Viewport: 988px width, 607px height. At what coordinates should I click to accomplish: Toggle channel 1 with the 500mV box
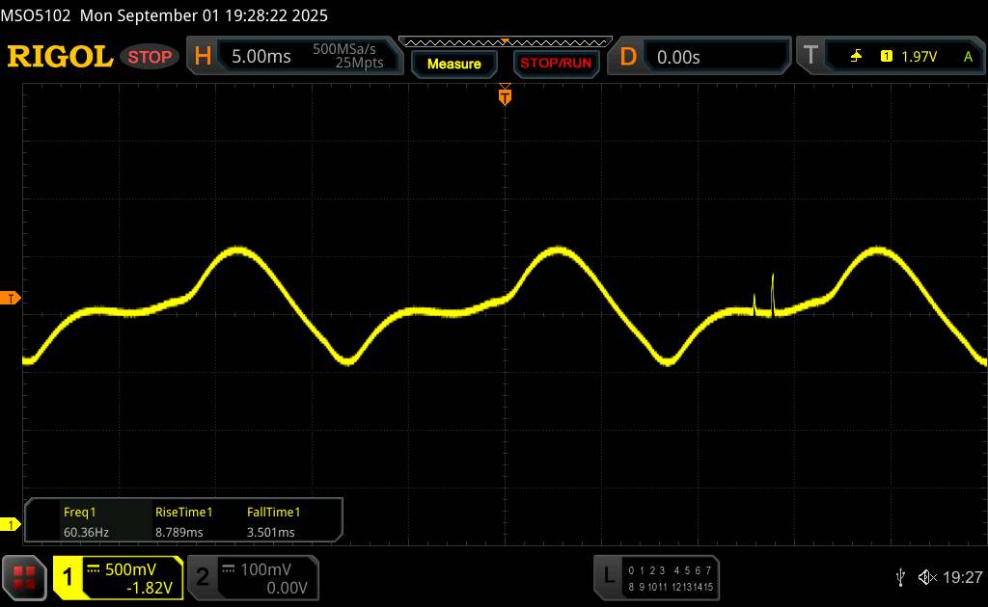(118, 577)
